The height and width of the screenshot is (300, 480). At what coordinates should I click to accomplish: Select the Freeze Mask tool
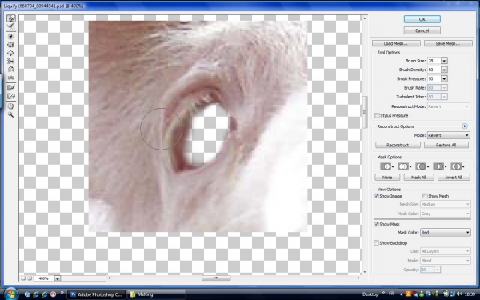click(10, 87)
